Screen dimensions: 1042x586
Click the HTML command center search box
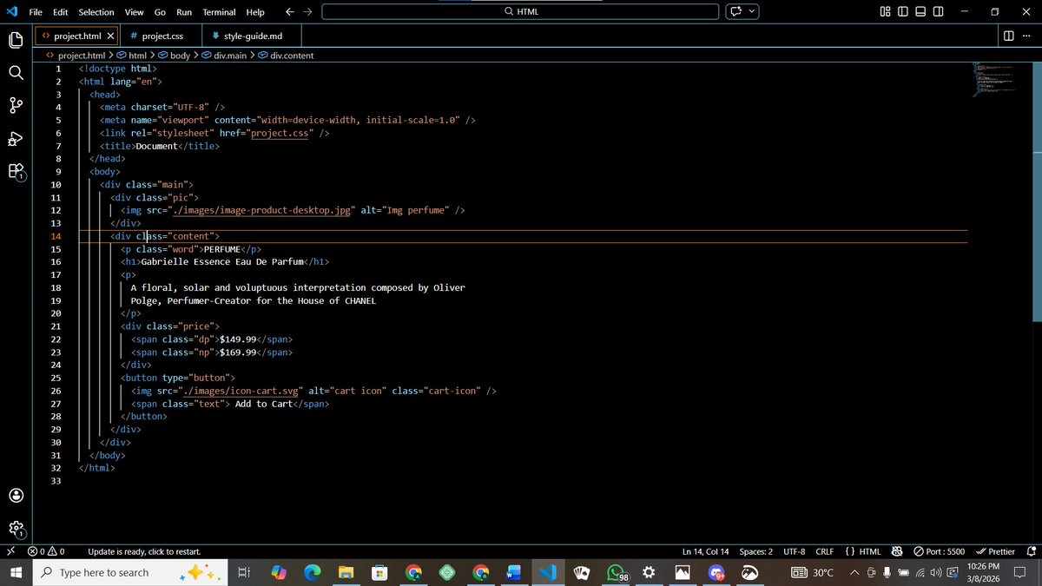coord(520,11)
